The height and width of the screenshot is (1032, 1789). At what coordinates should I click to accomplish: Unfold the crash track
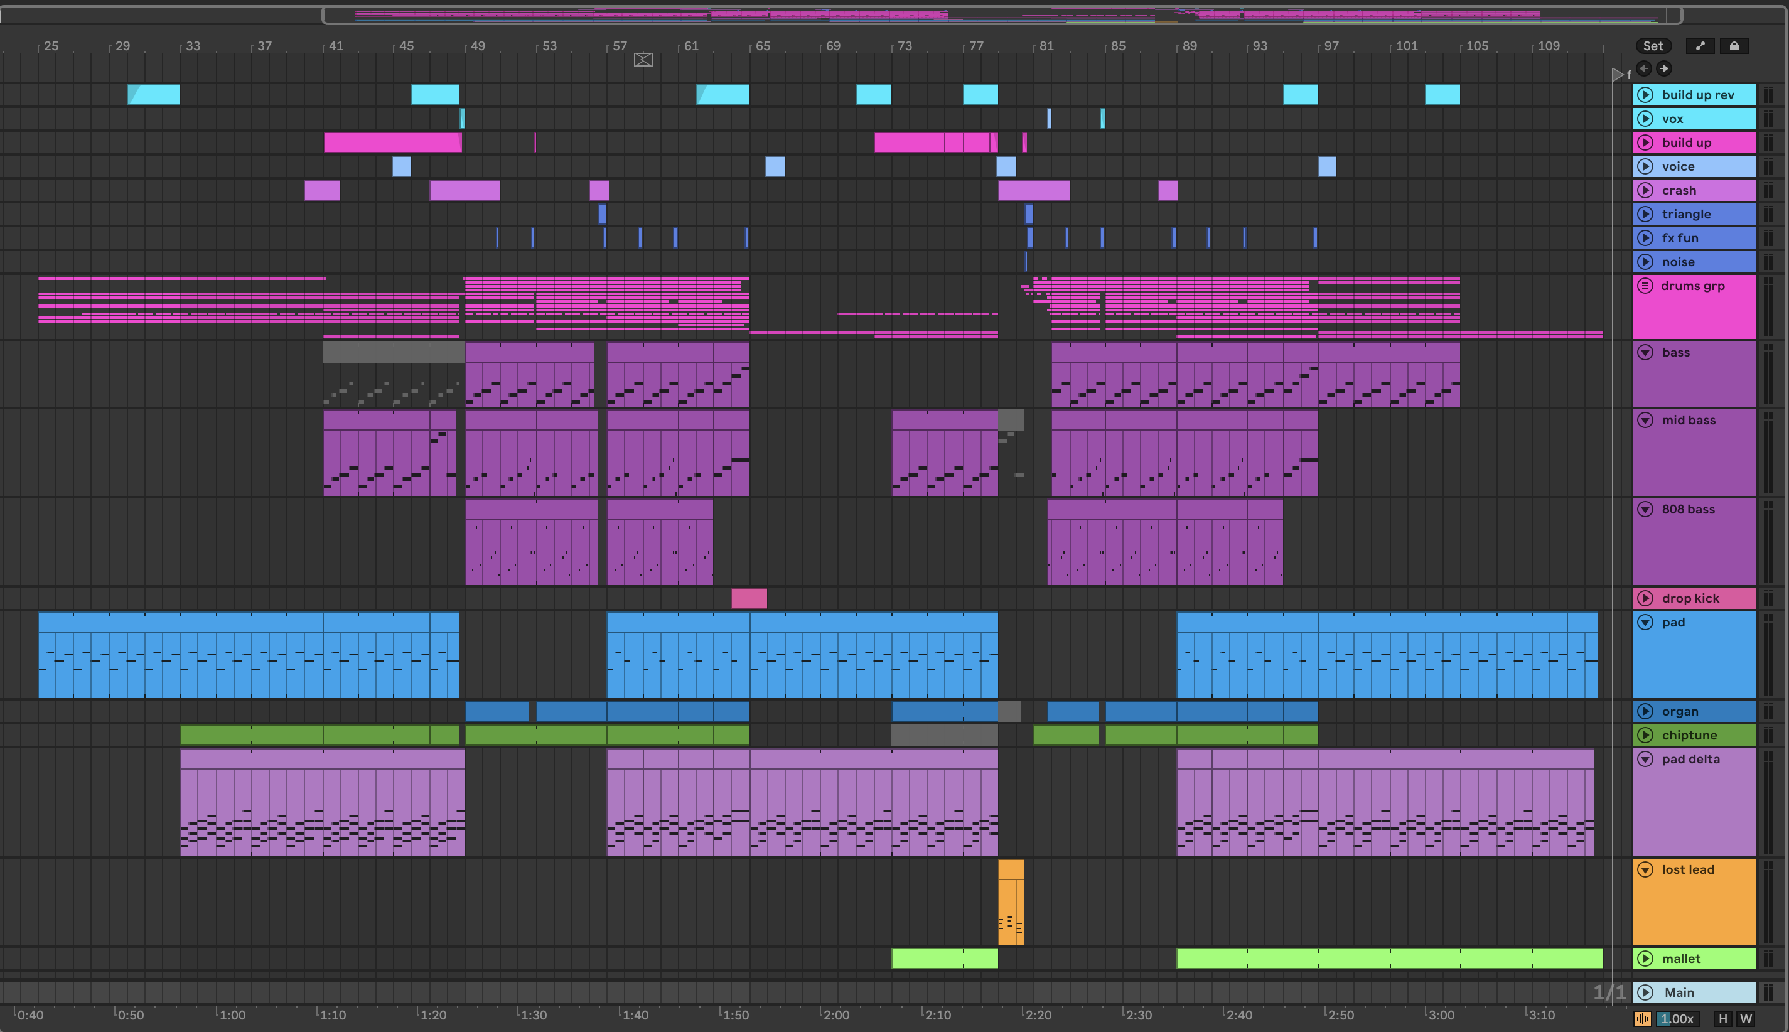(x=1646, y=191)
